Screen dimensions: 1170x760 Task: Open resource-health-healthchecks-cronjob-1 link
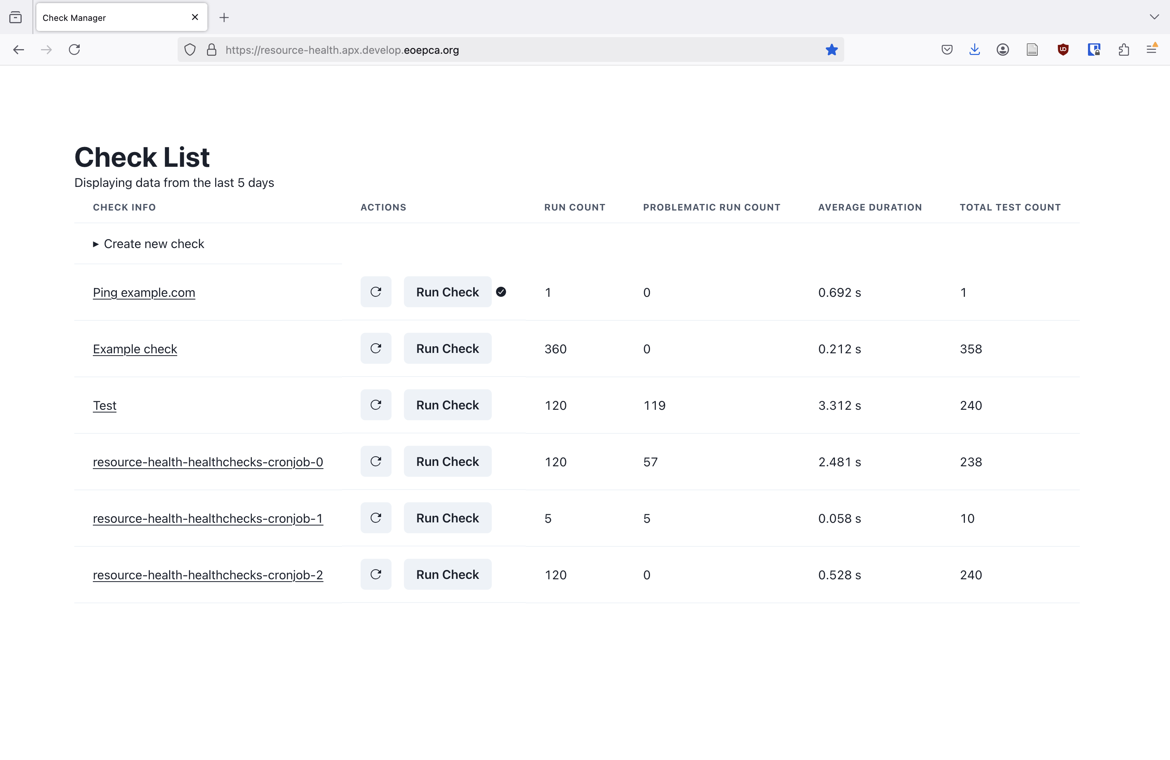click(208, 519)
